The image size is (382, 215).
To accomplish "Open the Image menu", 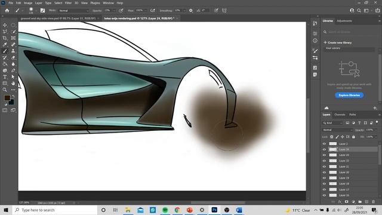I will tap(28, 3).
